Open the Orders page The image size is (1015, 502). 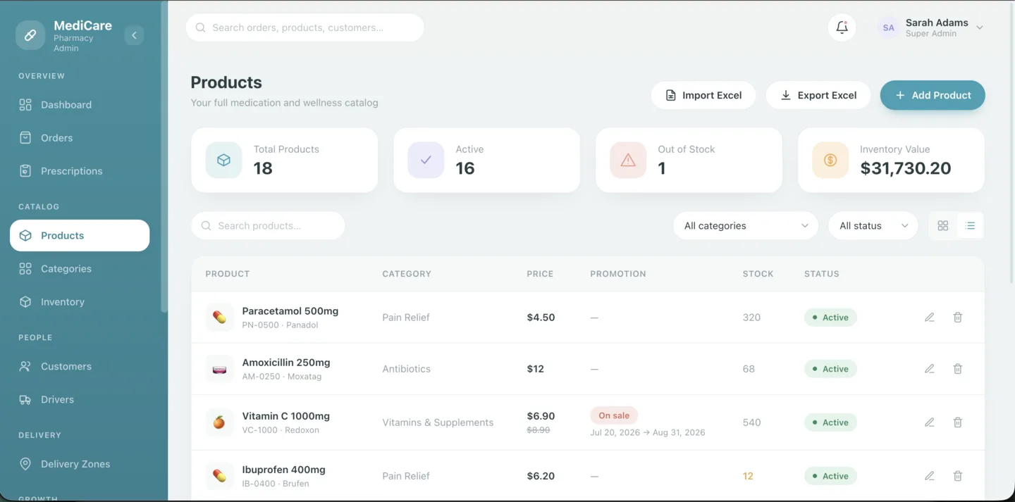tap(80, 138)
